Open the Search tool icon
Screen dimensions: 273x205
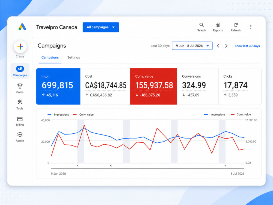pyautogui.click(x=201, y=25)
